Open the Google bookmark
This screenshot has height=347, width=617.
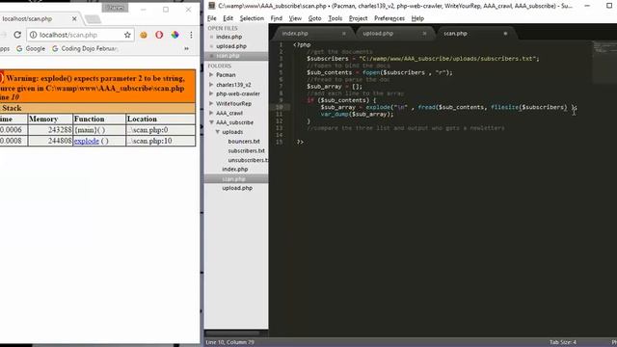pos(31,48)
